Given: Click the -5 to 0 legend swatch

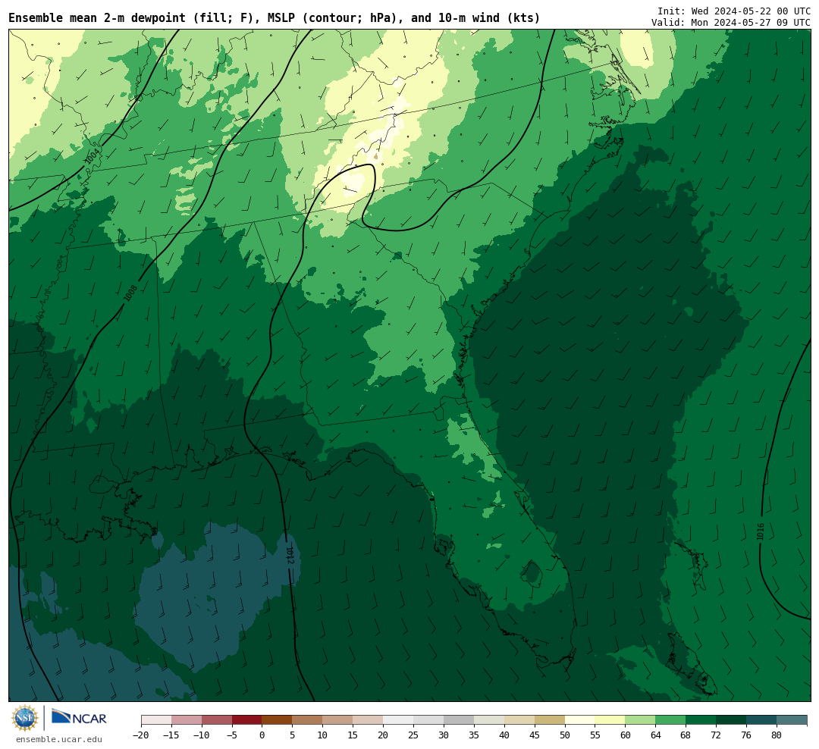Looking at the screenshot, I should 247,720.
